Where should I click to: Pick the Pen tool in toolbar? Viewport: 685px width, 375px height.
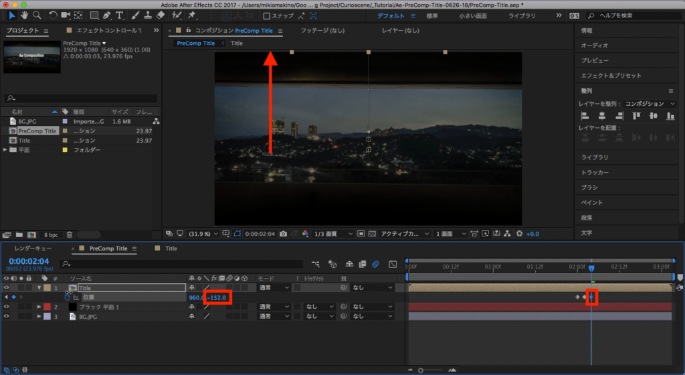click(x=106, y=15)
